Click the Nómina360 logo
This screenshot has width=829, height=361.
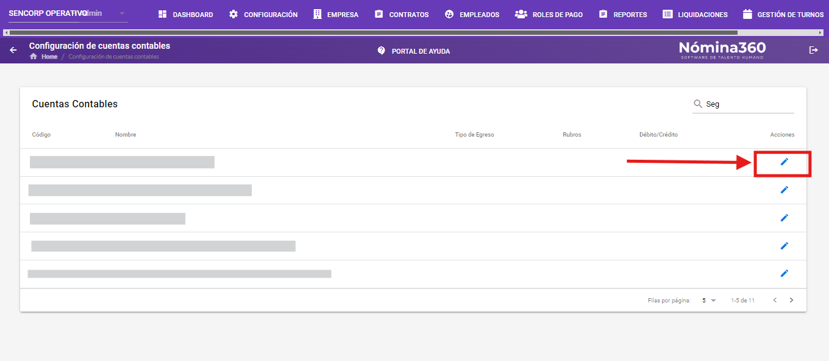(722, 50)
